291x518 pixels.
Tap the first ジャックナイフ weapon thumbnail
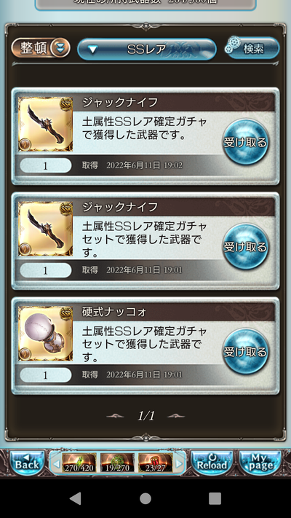click(45, 124)
